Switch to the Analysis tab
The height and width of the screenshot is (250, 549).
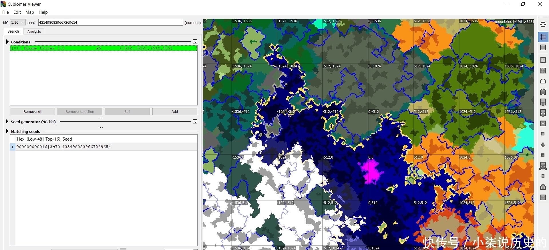(34, 32)
